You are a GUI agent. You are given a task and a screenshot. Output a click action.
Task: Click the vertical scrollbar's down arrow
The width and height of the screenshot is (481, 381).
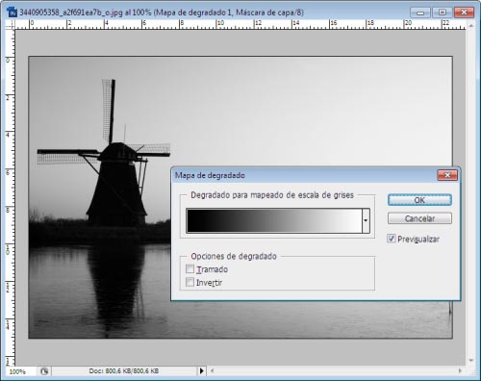click(x=471, y=360)
